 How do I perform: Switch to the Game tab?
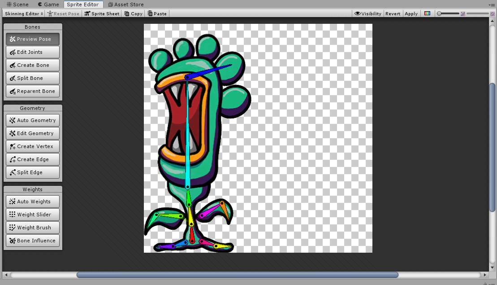coord(48,4)
